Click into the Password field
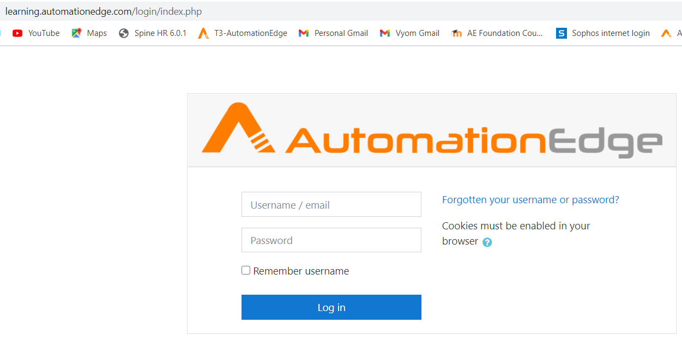 click(x=331, y=240)
